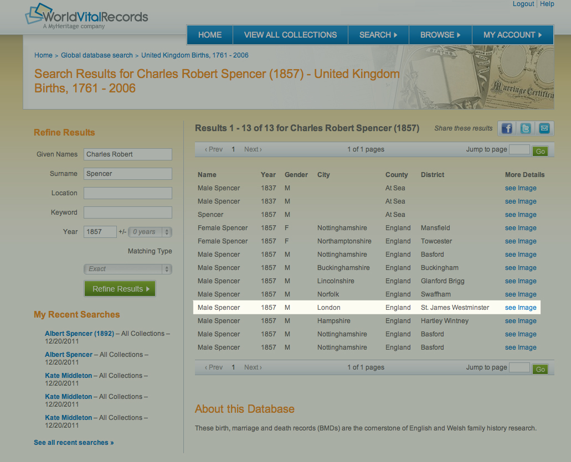Click the Year column header

click(x=268, y=175)
